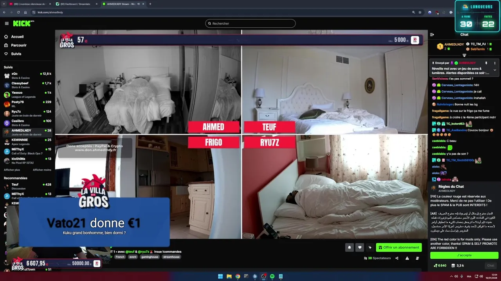Open File Explorer from taskbar
501x281 pixels.
pyautogui.click(x=229, y=276)
